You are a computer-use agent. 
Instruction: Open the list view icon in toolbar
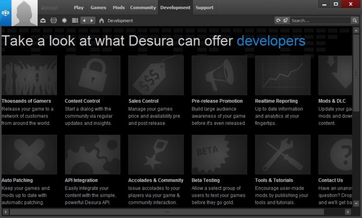[x=75, y=20]
